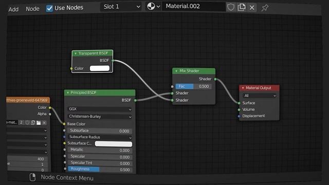This screenshot has height=185, width=329.
Task: Open the Subsurface Color white swatch
Action: point(114,144)
